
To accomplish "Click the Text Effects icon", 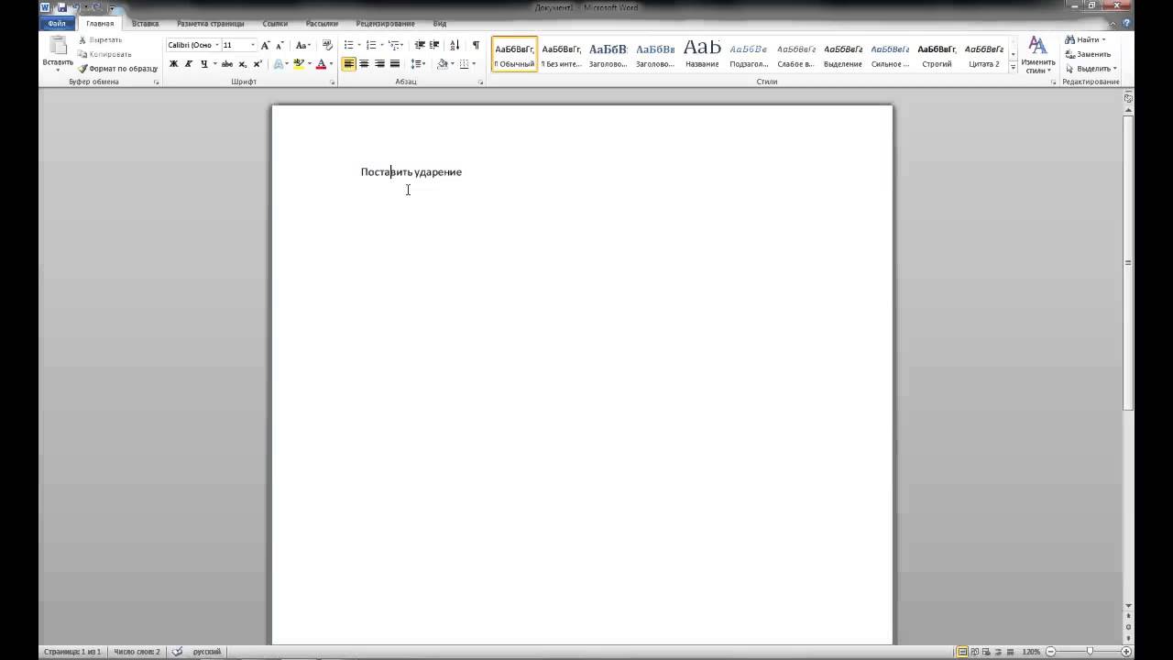I will (280, 64).
